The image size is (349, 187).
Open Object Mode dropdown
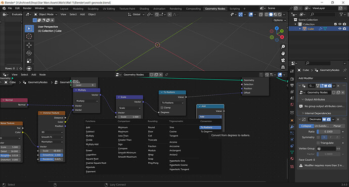click(x=46, y=15)
